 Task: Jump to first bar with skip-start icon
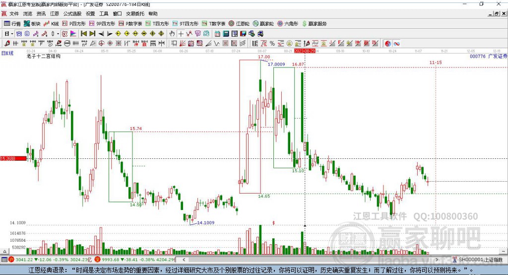click(83, 34)
